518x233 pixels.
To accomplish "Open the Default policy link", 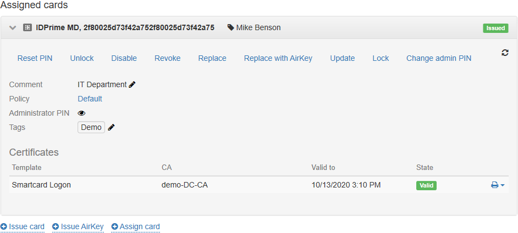I will click(90, 99).
